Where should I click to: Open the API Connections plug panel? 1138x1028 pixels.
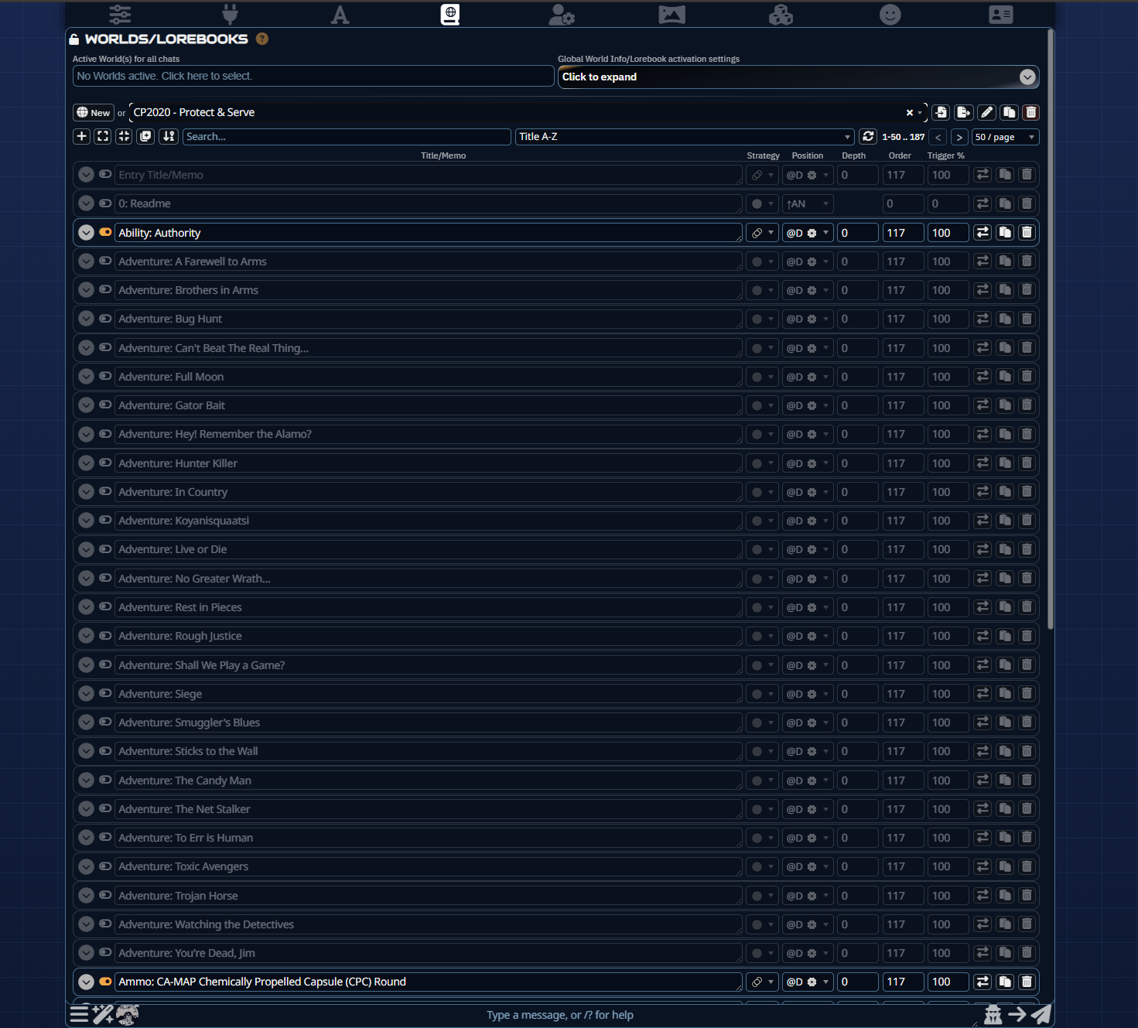point(230,15)
